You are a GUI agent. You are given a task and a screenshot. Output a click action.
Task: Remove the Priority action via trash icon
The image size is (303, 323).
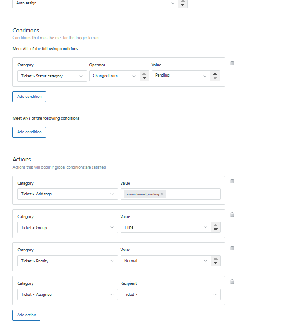point(232,248)
